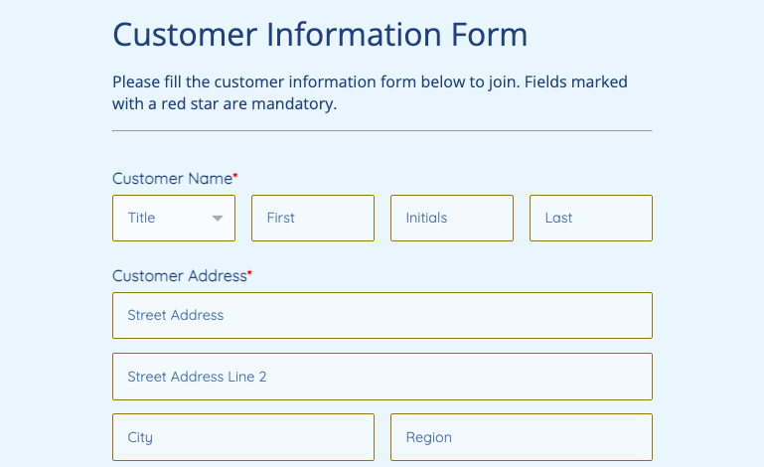Click the word "Form" in the heading

pos(487,36)
